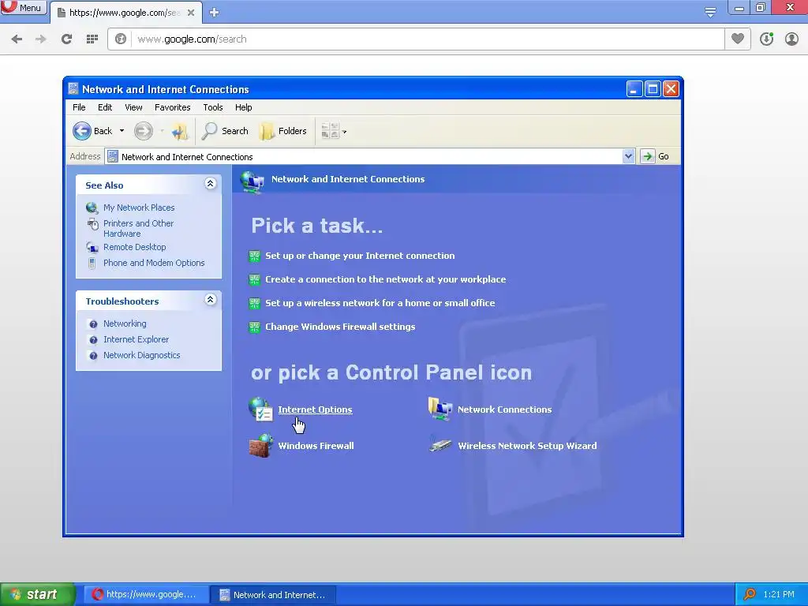Open Opera downloads icon
This screenshot has height=606, width=808.
(x=766, y=39)
